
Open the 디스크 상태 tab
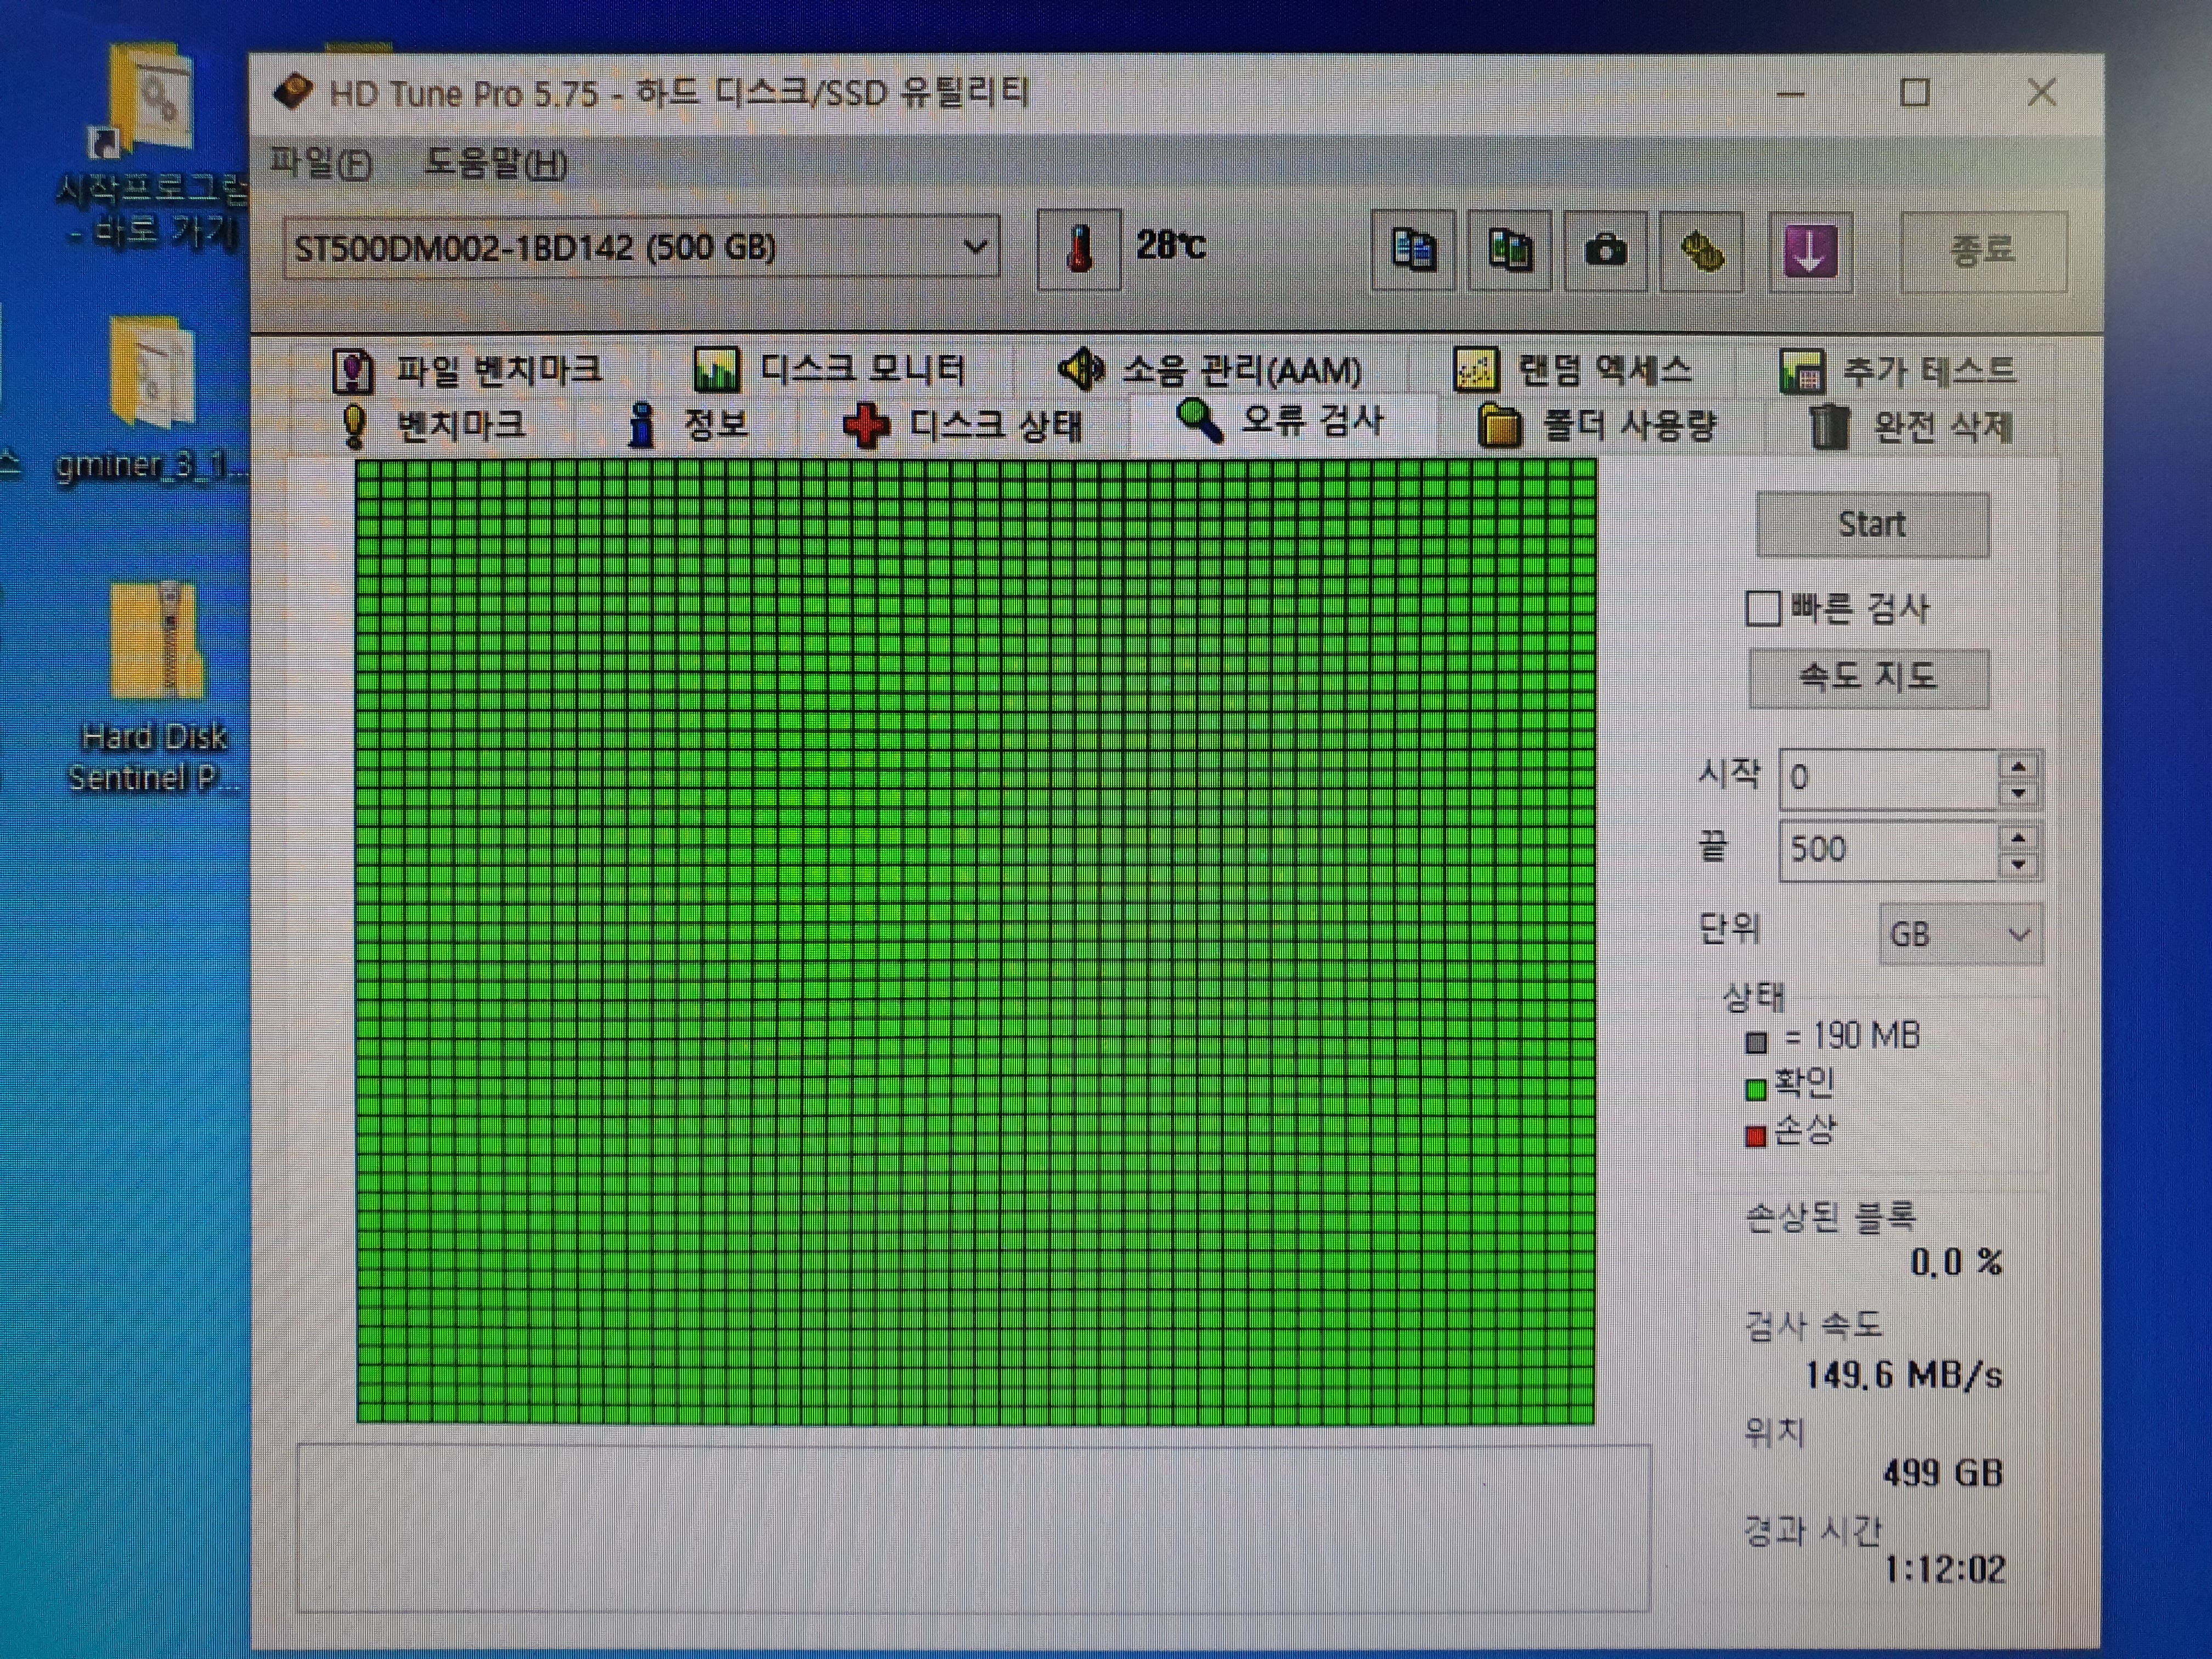pyautogui.click(x=962, y=426)
